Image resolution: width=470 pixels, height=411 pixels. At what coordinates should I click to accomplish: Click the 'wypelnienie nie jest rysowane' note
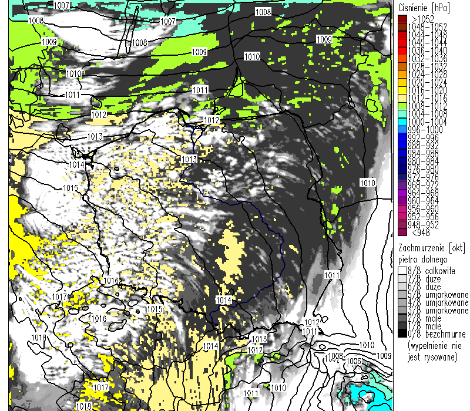click(432, 351)
